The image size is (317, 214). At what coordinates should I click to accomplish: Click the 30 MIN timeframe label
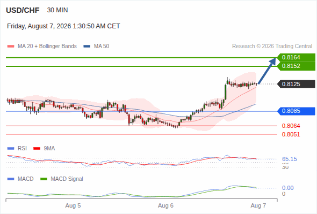pyautogui.click(x=57, y=10)
